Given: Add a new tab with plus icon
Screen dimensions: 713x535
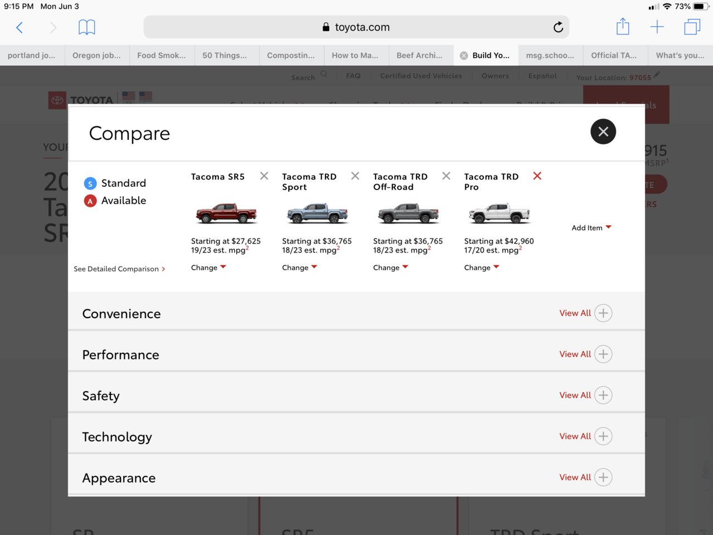Looking at the screenshot, I should click(x=657, y=27).
